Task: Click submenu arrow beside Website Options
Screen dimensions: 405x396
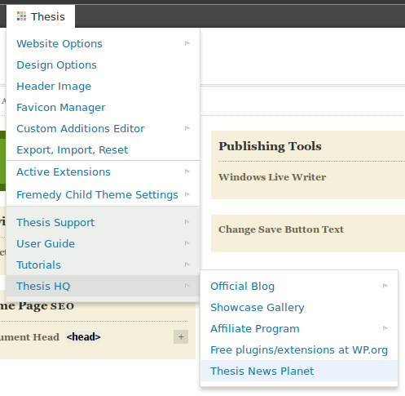Action: click(x=187, y=43)
